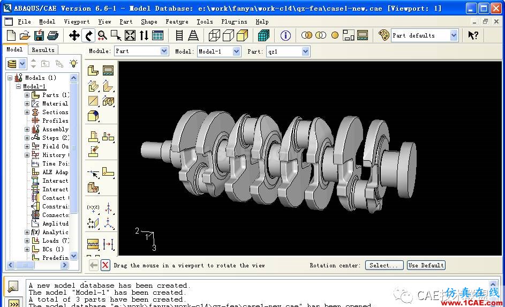Click the Create Shell Extrude tool
505x307 pixels.
[108, 86]
